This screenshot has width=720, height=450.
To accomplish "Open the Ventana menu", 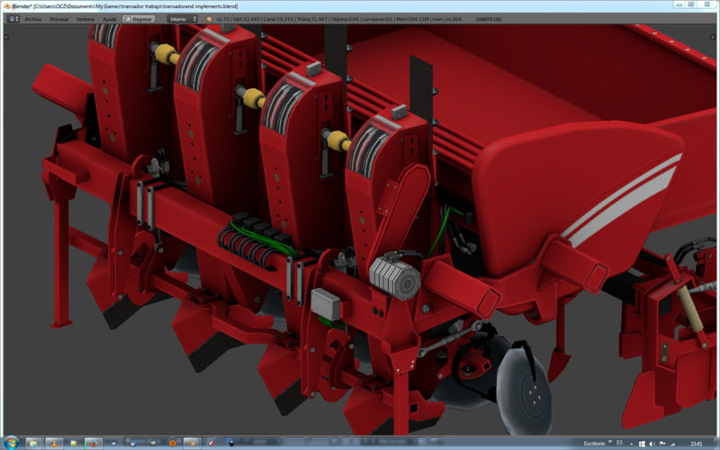I will 85,18.
